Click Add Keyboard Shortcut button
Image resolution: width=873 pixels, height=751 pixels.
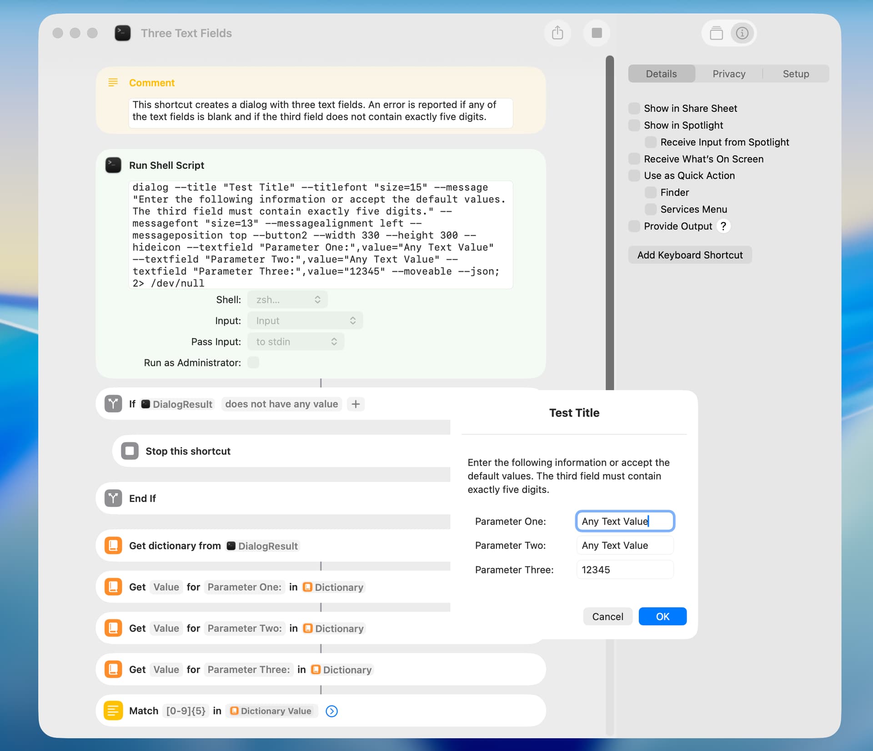[x=689, y=255]
